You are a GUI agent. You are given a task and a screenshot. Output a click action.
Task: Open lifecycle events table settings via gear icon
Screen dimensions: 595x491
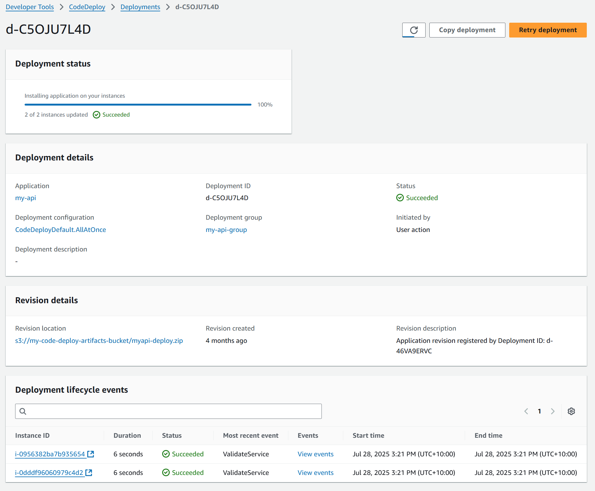(x=571, y=411)
